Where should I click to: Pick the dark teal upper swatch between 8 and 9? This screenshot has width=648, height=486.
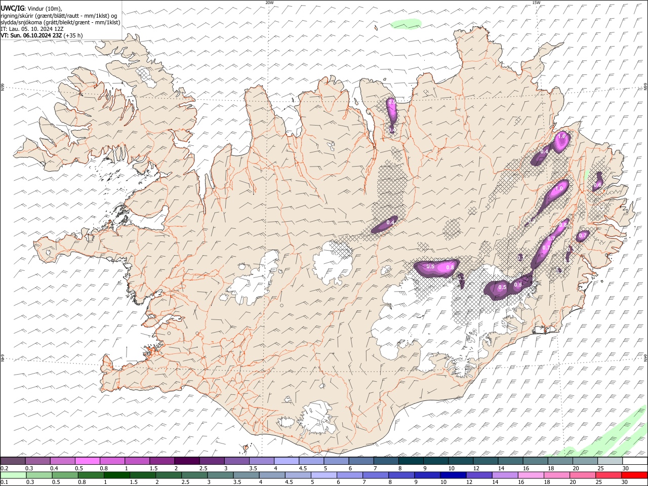(x=411, y=461)
